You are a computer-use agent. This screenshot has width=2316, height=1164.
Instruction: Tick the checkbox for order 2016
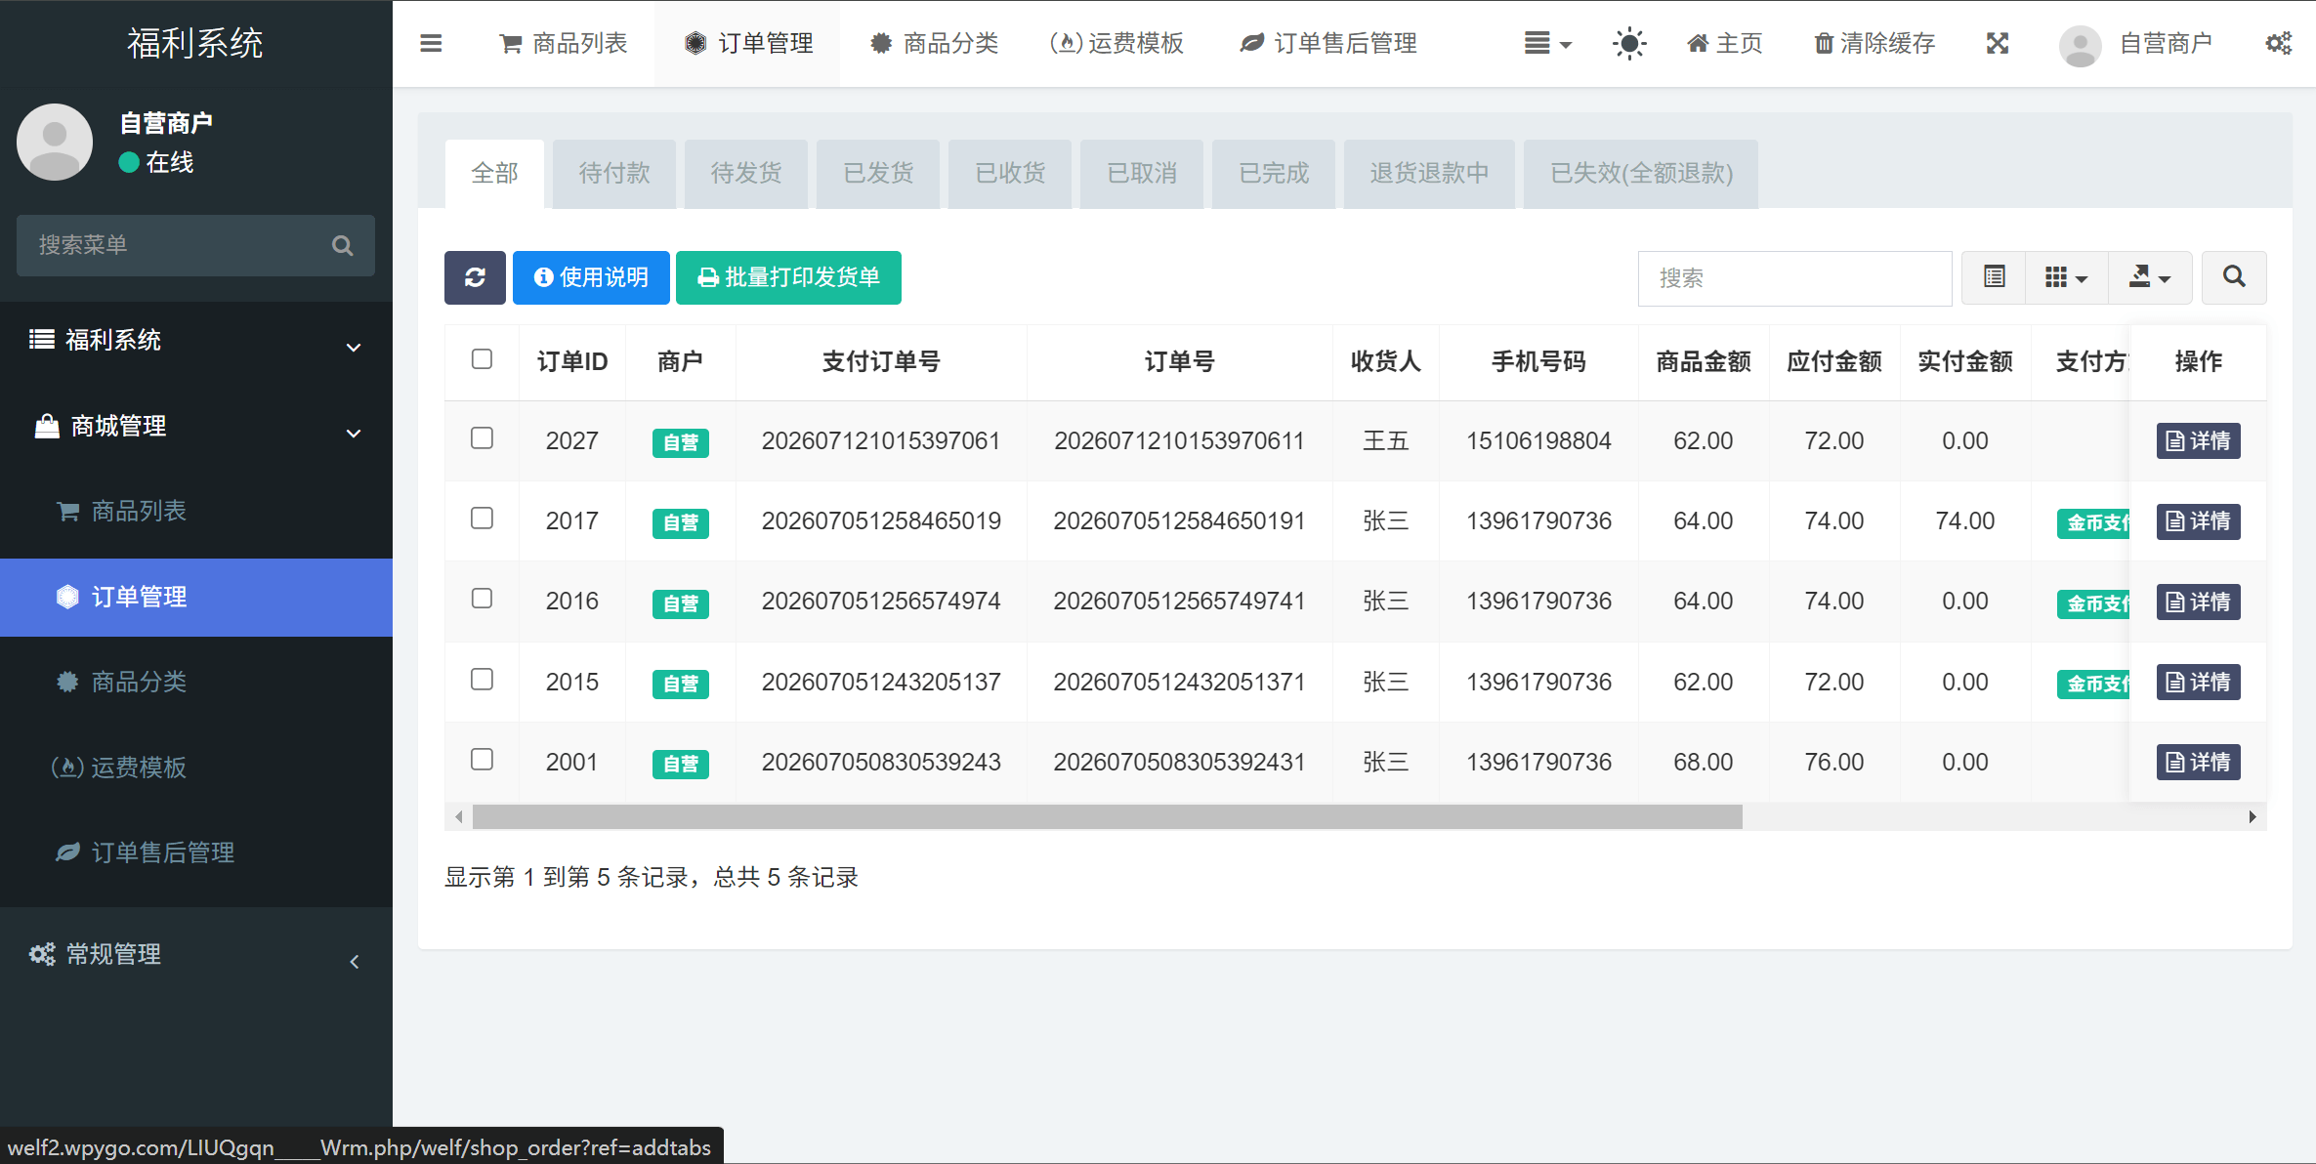tap(482, 599)
